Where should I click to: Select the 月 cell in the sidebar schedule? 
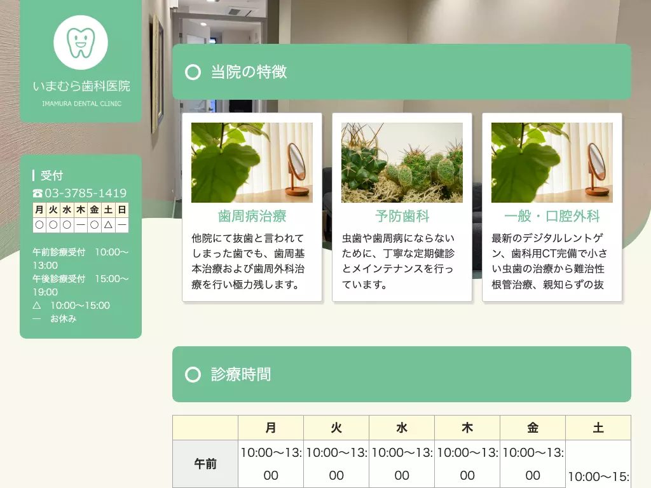point(39,210)
